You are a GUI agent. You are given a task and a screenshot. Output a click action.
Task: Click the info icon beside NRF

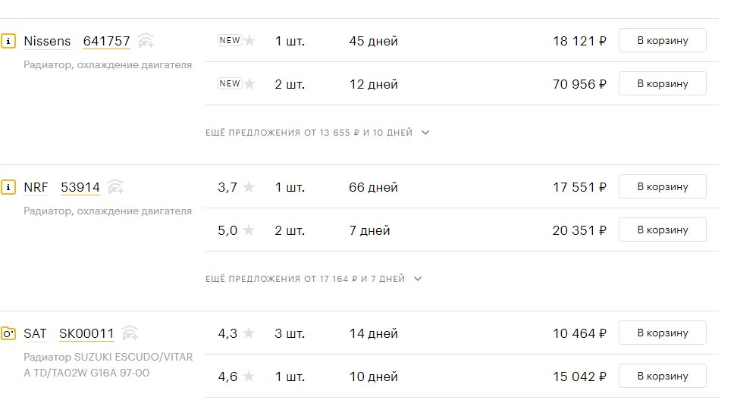click(x=9, y=187)
